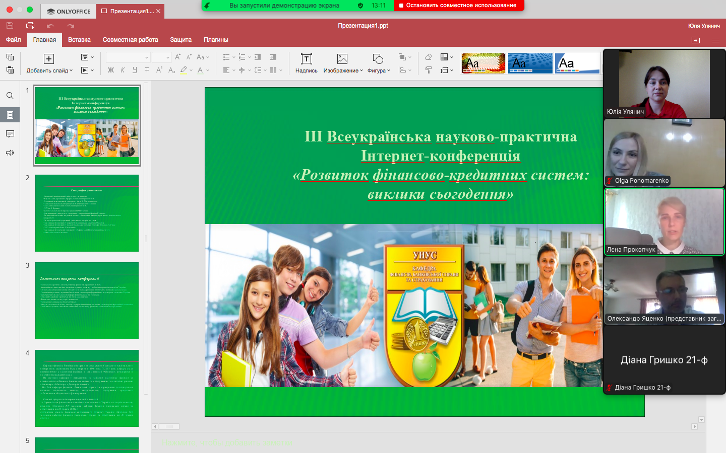Select slide 3 thumbnail Тематичні напрями

click(87, 300)
